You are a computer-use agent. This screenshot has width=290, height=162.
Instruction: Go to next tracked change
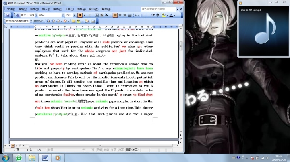[x=53, y=21]
